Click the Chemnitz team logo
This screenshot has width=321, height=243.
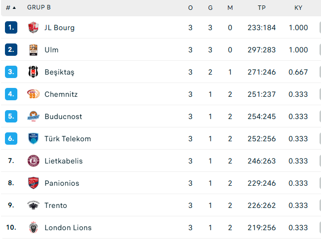coord(33,94)
